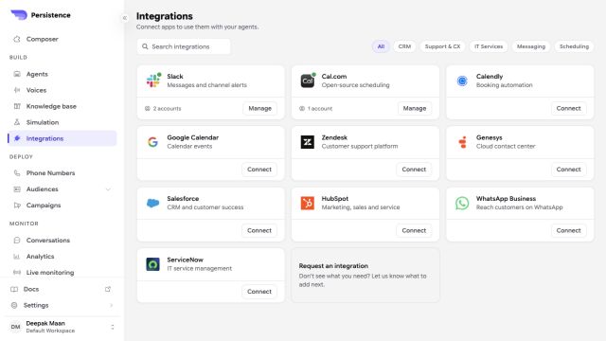Viewport: 606px width, 341px height.
Task: Select the Scheduling filter tab
Action: 574,46
